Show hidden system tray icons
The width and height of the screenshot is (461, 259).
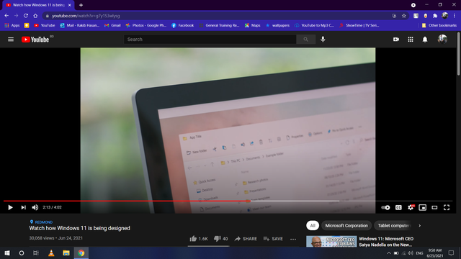coord(389,253)
